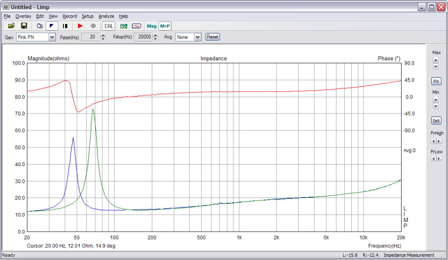This screenshot has width=448, height=260.
Task: Toggle the M+P magnitude and phase view
Action: click(165, 26)
